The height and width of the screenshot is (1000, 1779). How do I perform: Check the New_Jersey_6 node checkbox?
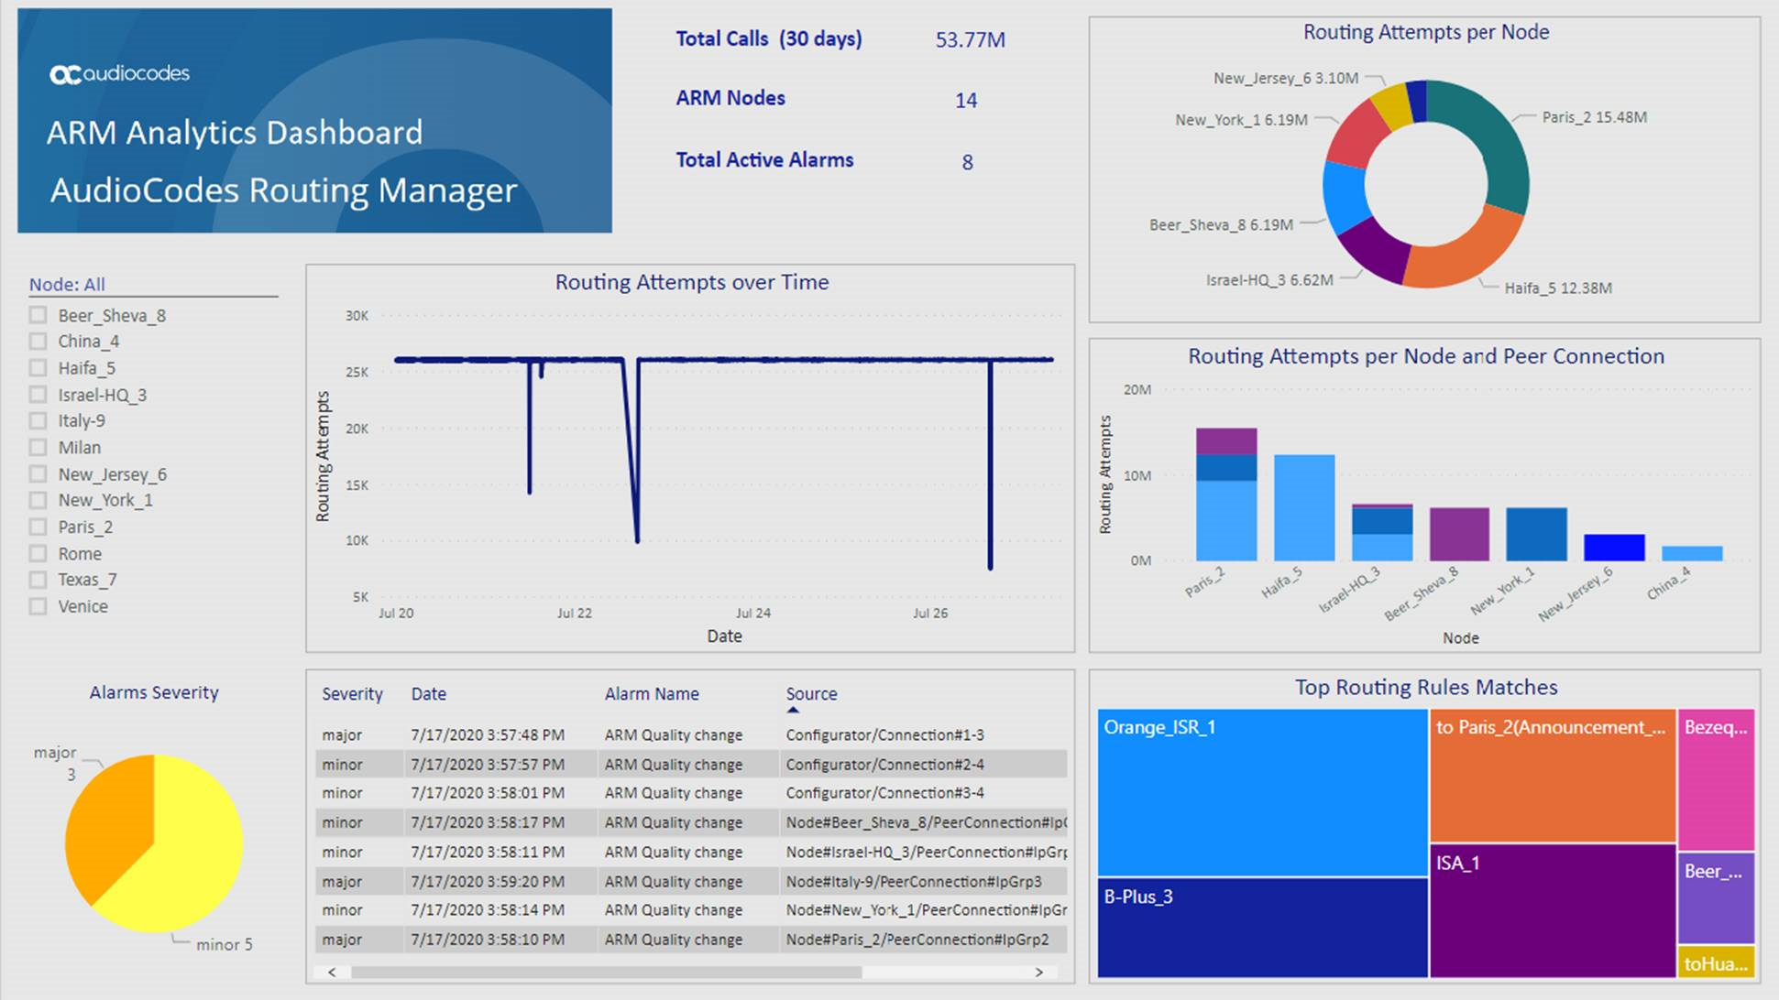pos(38,474)
